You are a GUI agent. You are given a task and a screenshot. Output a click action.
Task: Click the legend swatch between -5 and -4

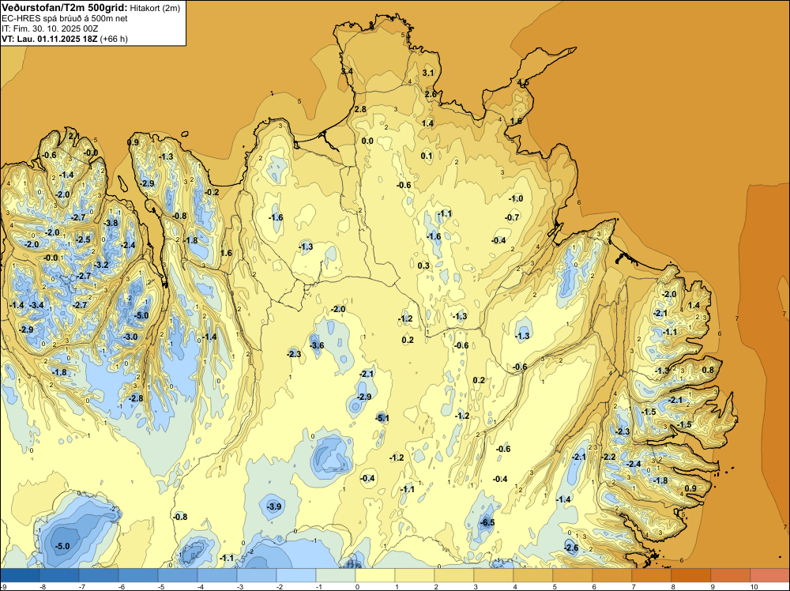(178, 575)
